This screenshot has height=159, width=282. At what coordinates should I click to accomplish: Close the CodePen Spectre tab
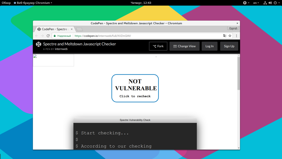click(72, 29)
